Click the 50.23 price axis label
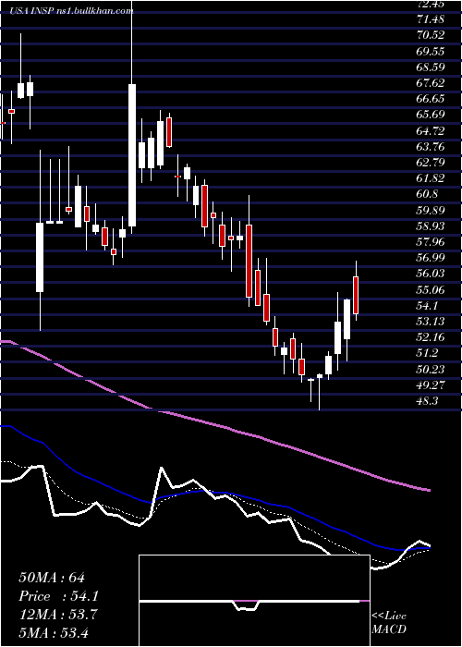Image resolution: width=462 pixels, height=647 pixels. (431, 370)
